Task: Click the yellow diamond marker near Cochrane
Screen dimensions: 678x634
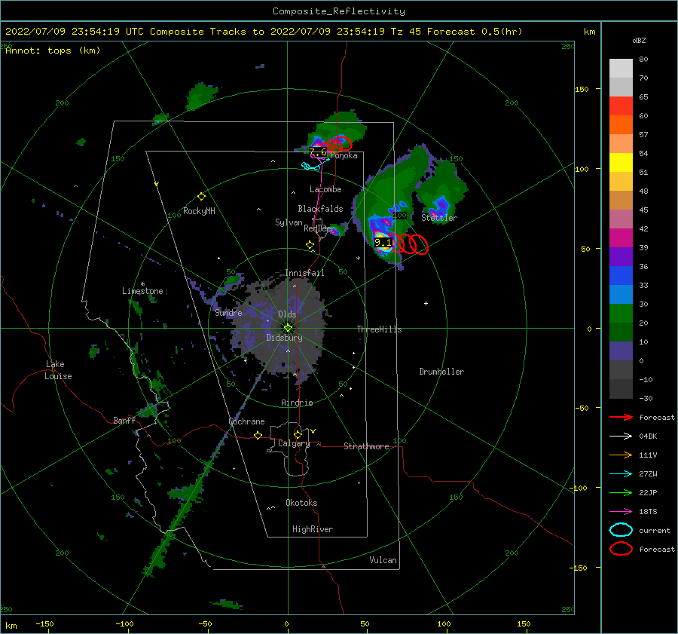Action: coord(258,436)
